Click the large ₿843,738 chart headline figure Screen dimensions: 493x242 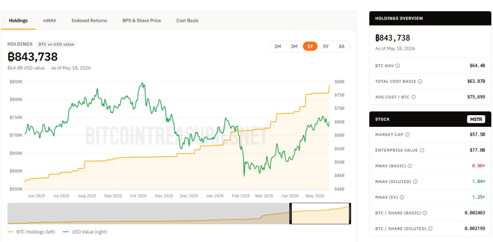(x=33, y=57)
